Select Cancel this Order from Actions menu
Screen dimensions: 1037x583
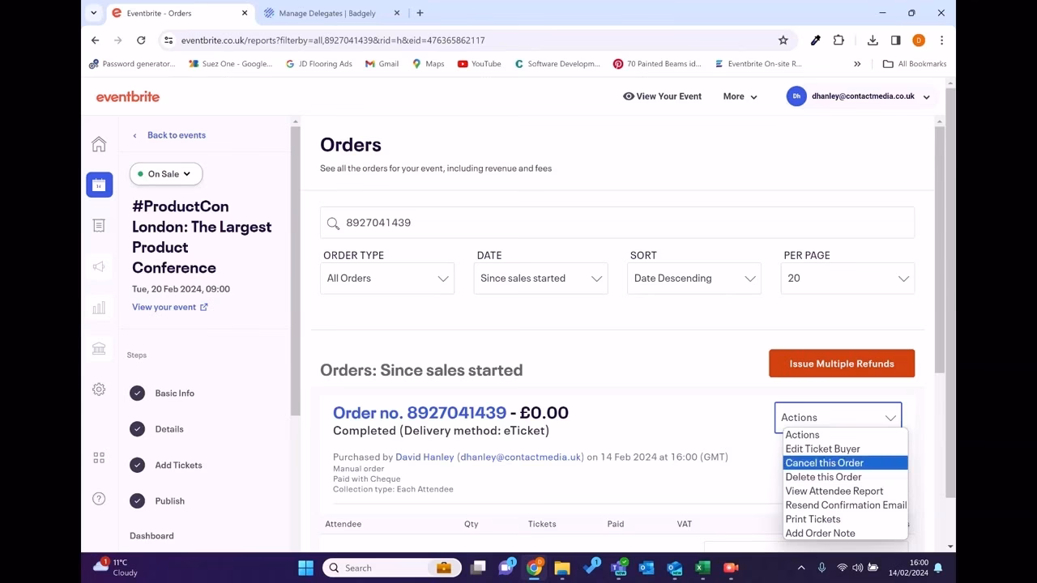pos(845,463)
